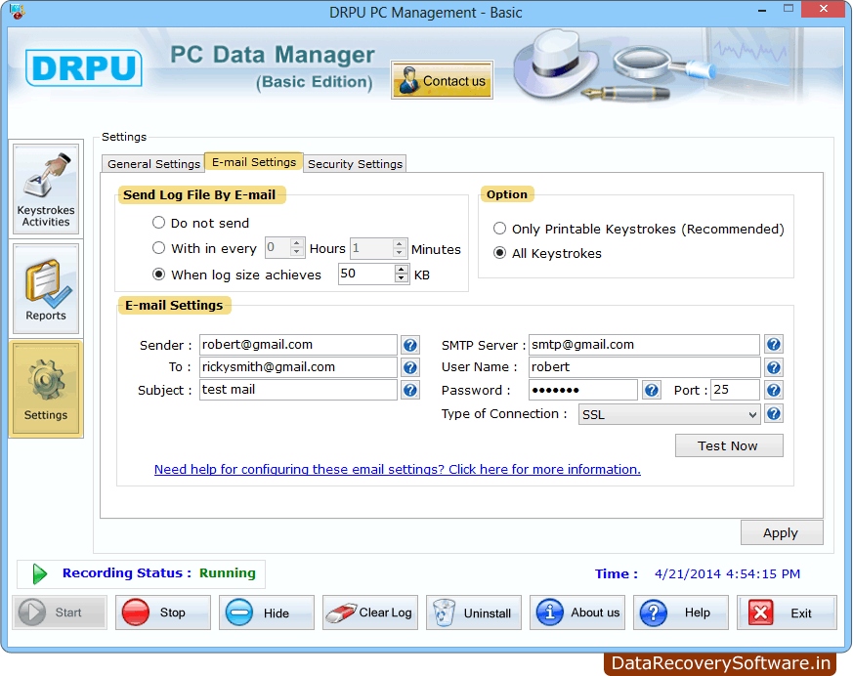Click the help icon beside Type of Connection

[x=774, y=414]
